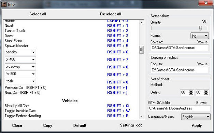Click the Vehicles section heading

(70, 101)
